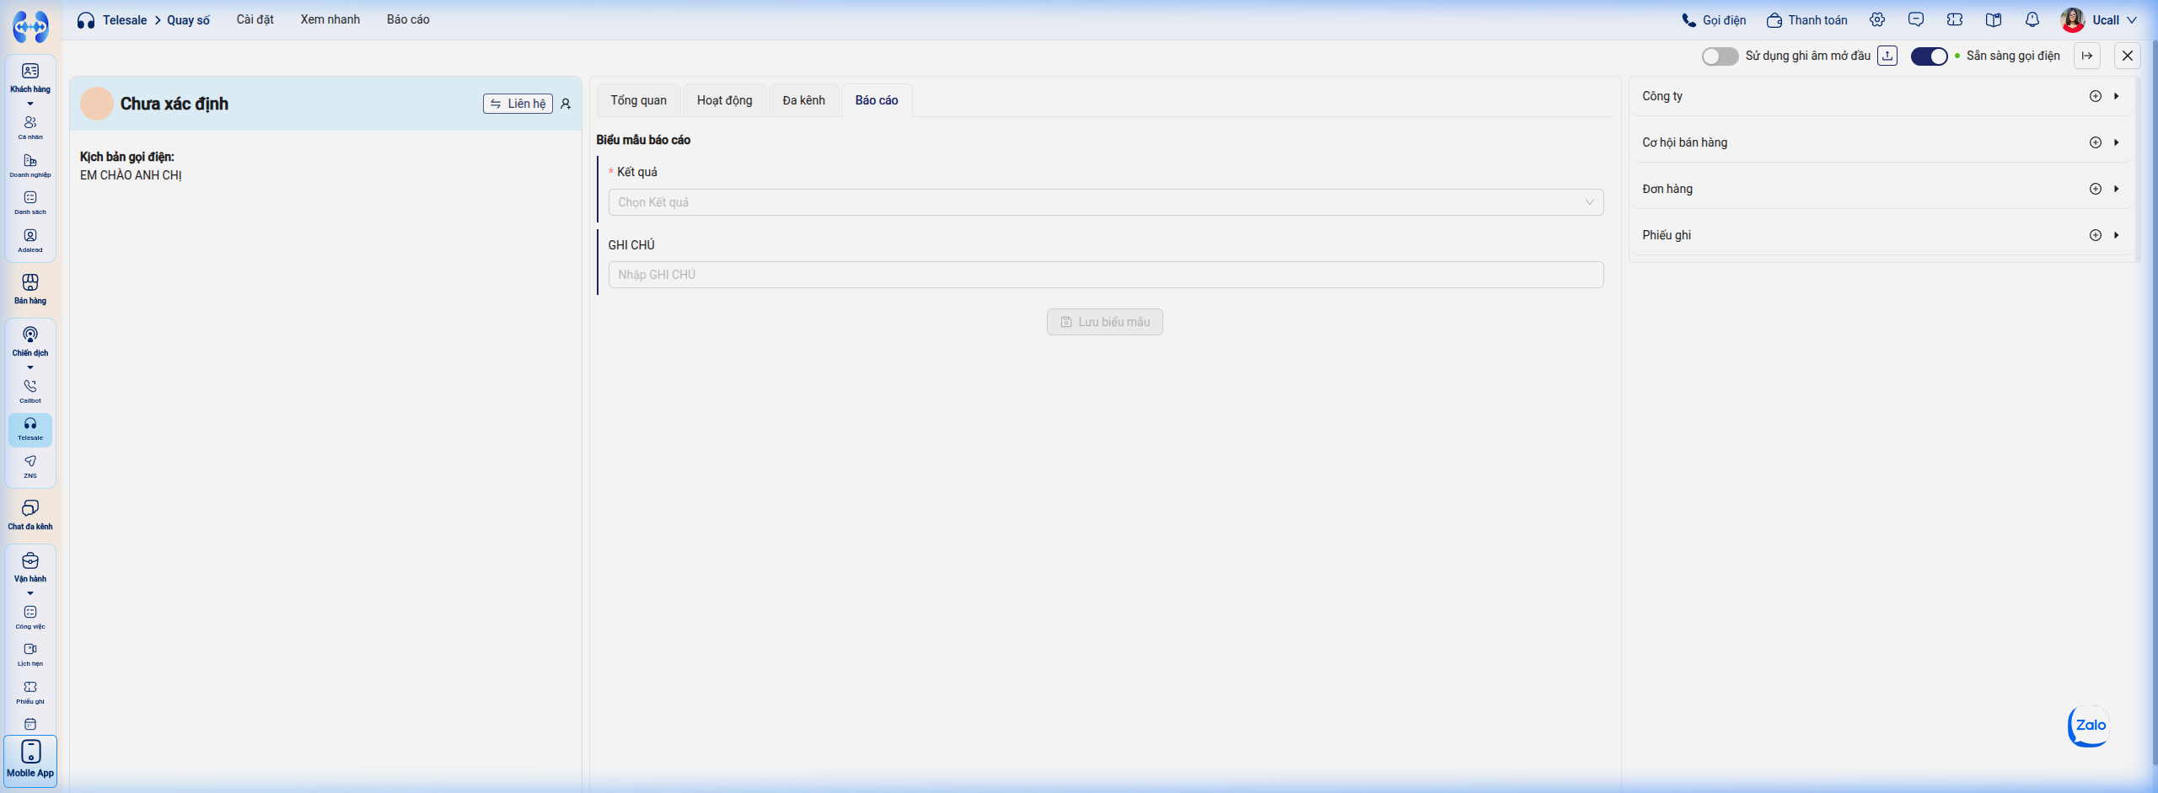Click the Liên hệ button

518,104
